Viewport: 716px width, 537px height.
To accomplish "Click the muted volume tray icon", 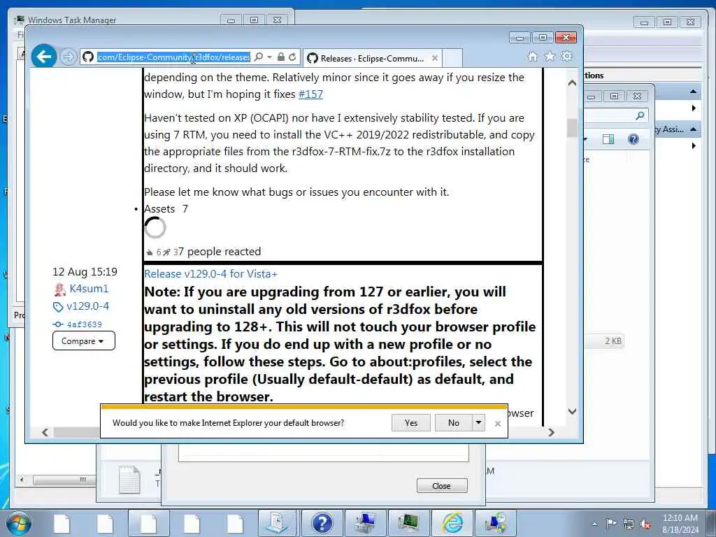I will tap(645, 524).
